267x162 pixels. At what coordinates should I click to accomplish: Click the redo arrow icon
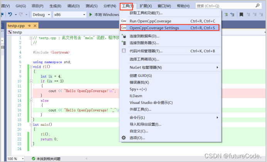[21, 15]
